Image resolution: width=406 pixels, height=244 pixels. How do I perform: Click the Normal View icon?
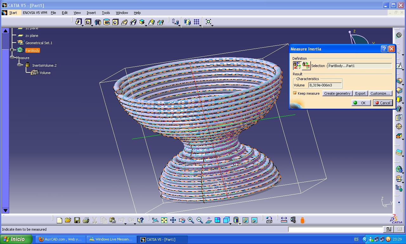[x=209, y=220]
